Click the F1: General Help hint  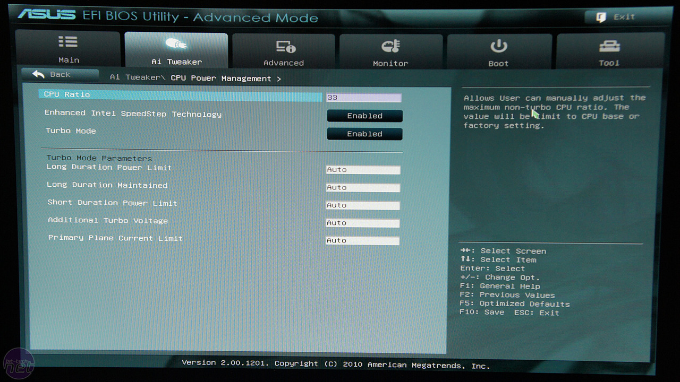click(x=500, y=286)
